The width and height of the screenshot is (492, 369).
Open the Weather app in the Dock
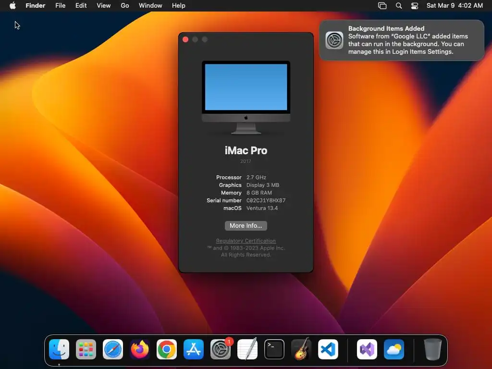(394, 349)
